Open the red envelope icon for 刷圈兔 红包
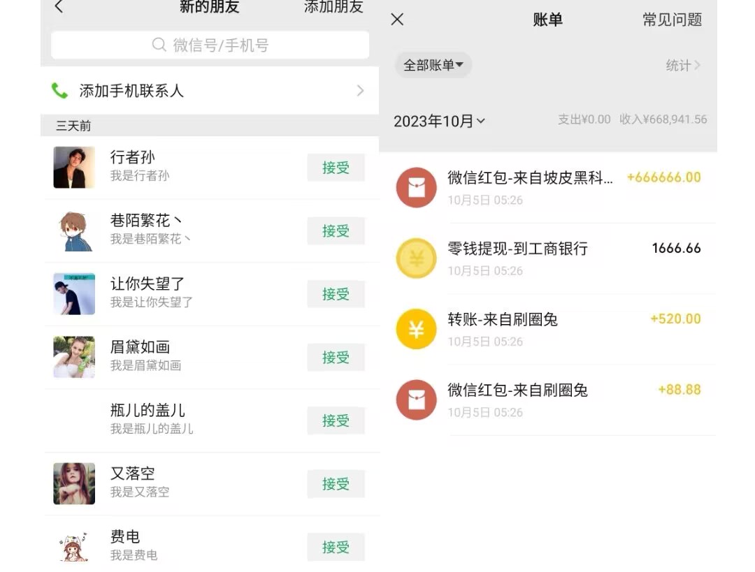Viewport: 755px width, 572px height. click(416, 399)
